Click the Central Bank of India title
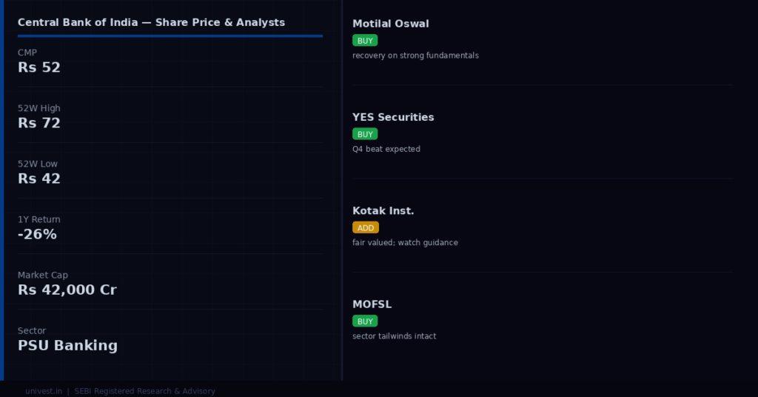The height and width of the screenshot is (397, 758). (x=151, y=22)
